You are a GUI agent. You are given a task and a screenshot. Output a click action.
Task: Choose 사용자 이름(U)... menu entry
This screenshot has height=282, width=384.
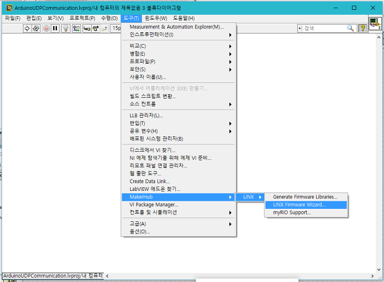click(x=179, y=77)
